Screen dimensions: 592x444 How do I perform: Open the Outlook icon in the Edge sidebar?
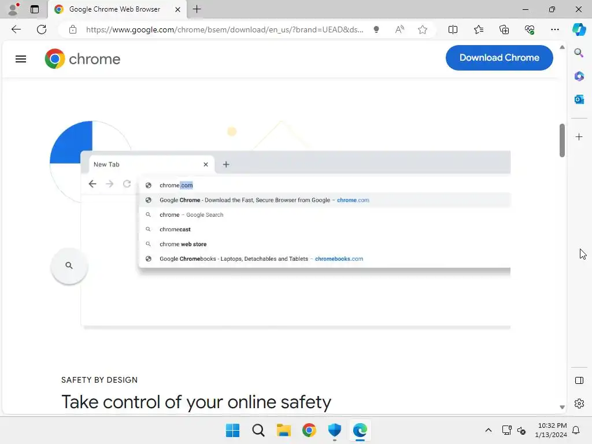coord(579,99)
